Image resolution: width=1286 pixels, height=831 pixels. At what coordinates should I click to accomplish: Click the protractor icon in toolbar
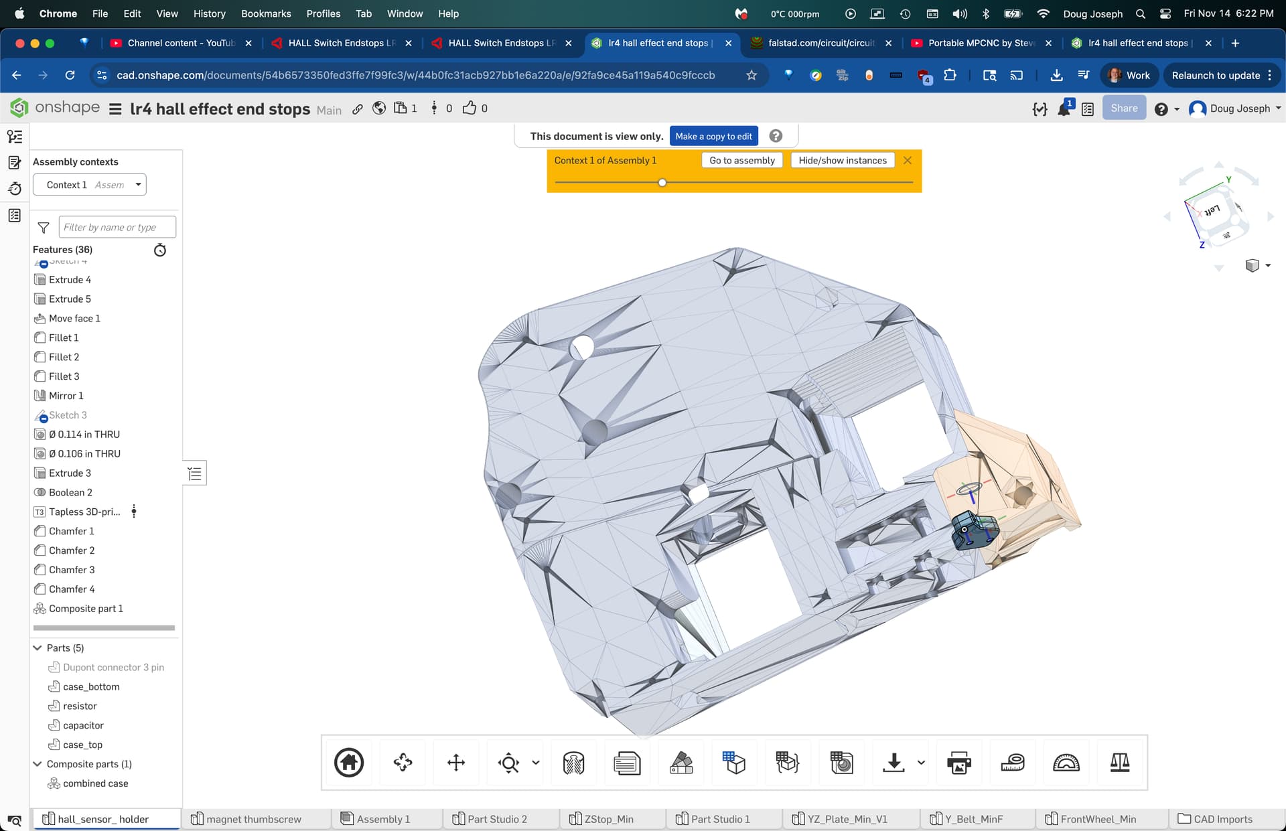pyautogui.click(x=1066, y=762)
